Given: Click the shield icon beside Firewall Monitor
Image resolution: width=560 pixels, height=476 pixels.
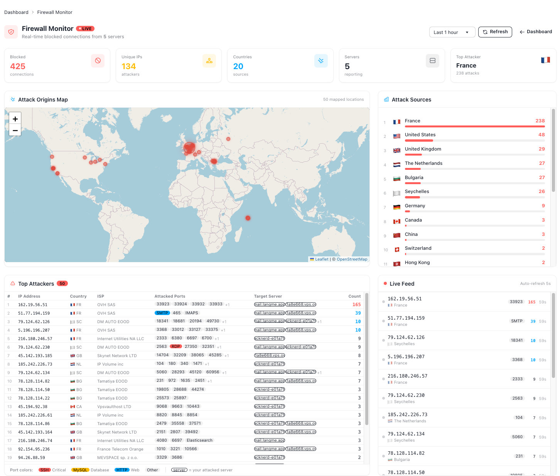Looking at the screenshot, I should (x=11, y=32).
